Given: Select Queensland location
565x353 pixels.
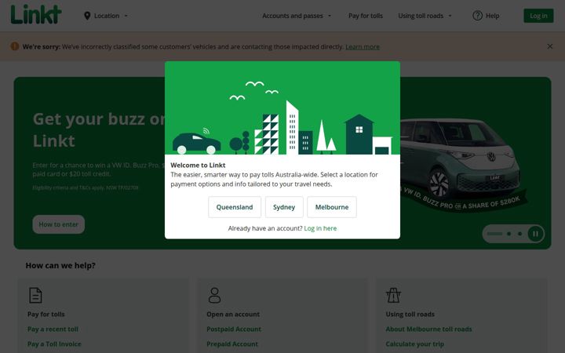Looking at the screenshot, I should [235, 207].
